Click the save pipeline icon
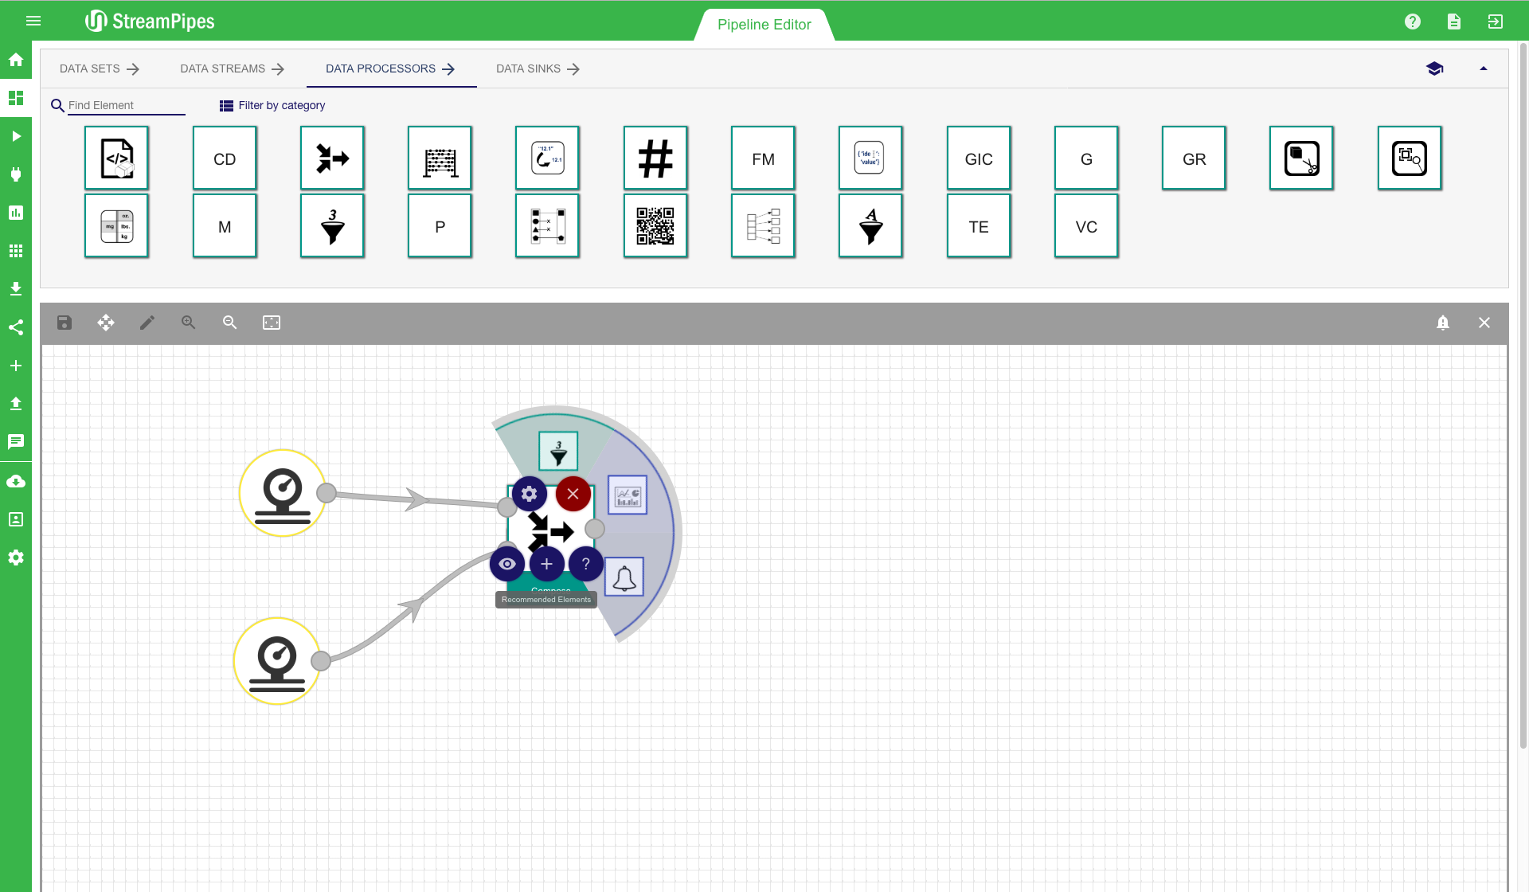The image size is (1529, 892). 65,323
